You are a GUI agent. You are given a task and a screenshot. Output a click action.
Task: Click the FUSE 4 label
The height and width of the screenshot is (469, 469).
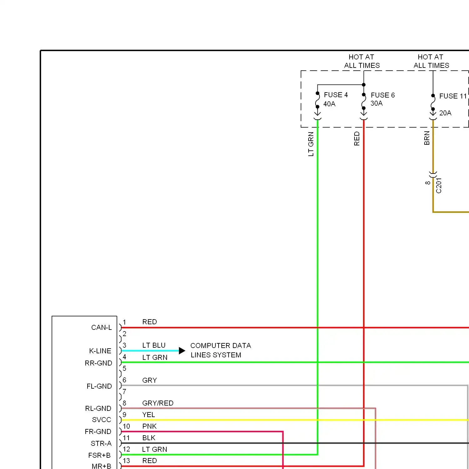(336, 95)
